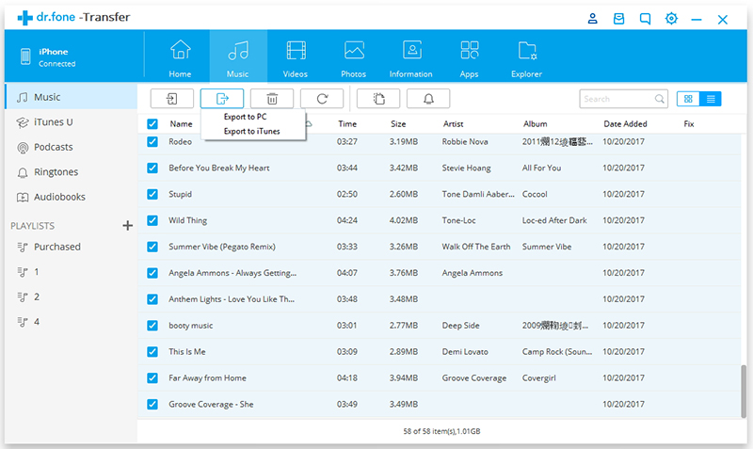Open the feedback chat icon
Image resolution: width=753 pixels, height=449 pixels.
[645, 19]
